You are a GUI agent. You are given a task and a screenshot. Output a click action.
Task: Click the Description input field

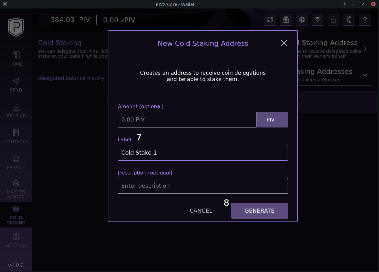pyautogui.click(x=203, y=186)
